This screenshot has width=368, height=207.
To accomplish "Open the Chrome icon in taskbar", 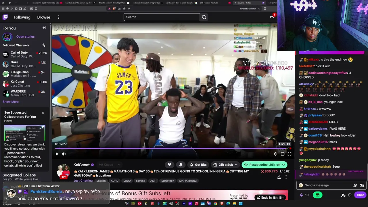I will (x=215, y=204).
